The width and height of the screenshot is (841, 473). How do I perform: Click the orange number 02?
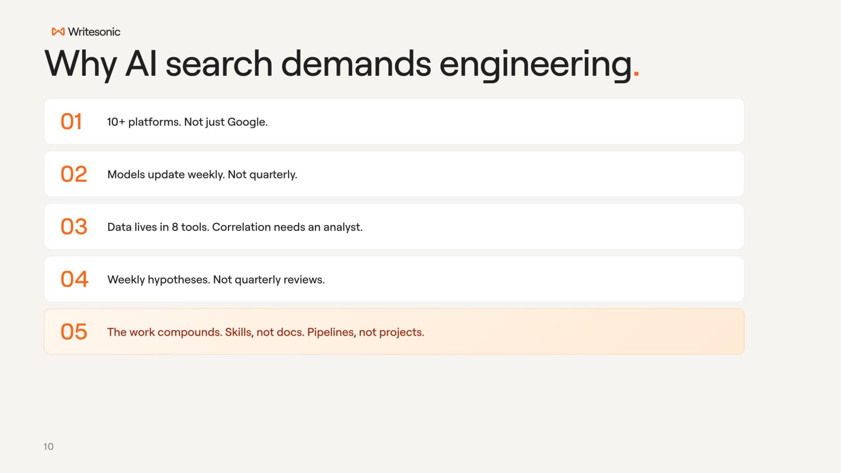click(x=74, y=174)
